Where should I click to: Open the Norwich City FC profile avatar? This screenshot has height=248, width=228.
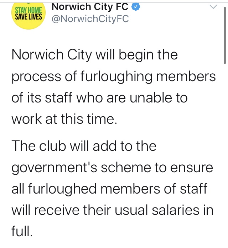click(28, 16)
